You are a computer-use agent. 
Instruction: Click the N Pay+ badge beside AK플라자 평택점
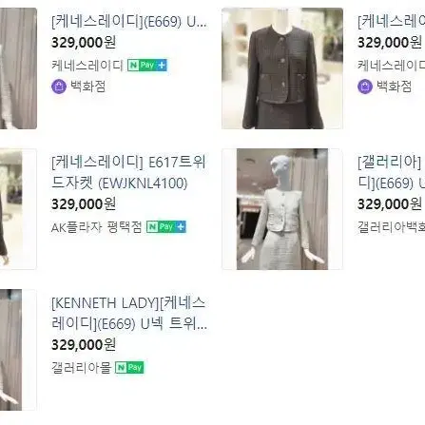[x=166, y=227]
